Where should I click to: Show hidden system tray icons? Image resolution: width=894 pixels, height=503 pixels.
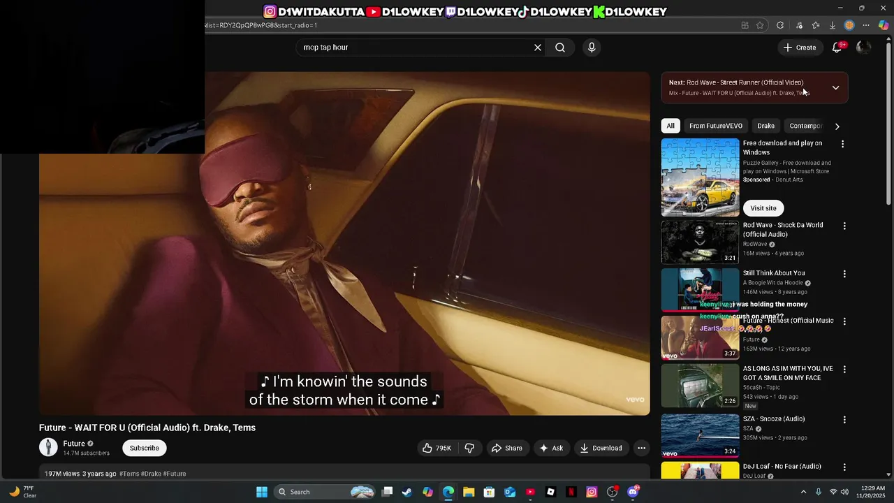[x=803, y=492]
